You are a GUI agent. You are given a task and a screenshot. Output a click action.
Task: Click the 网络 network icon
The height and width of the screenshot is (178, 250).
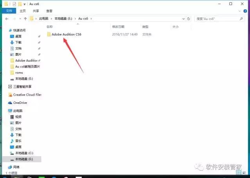click(10, 167)
